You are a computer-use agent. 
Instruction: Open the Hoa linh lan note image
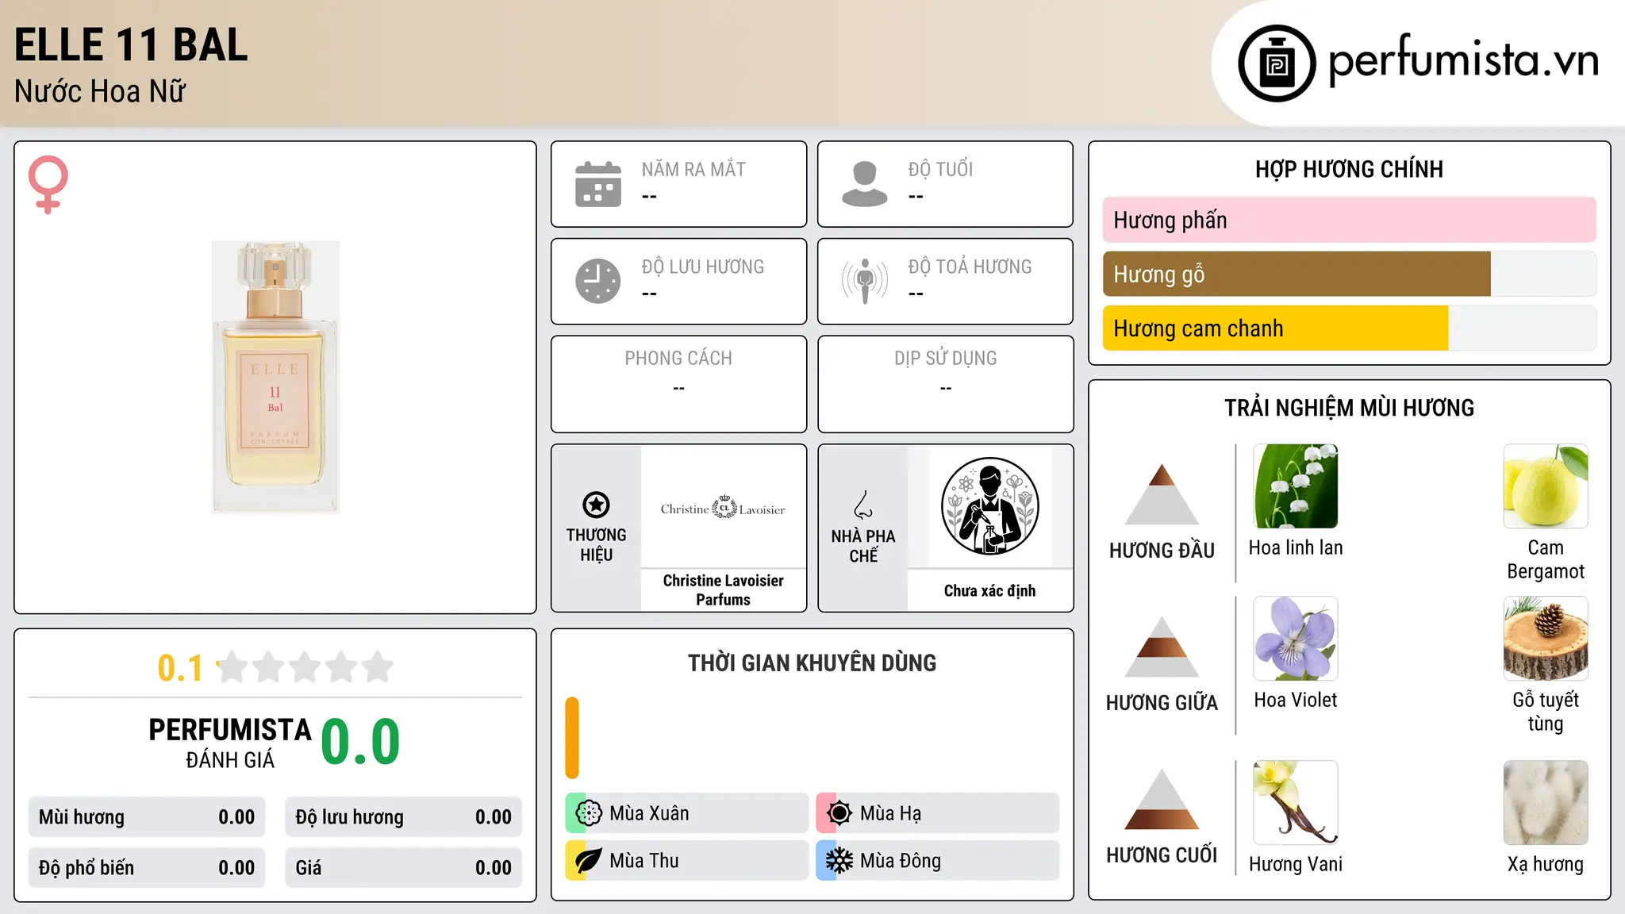pos(1296,486)
